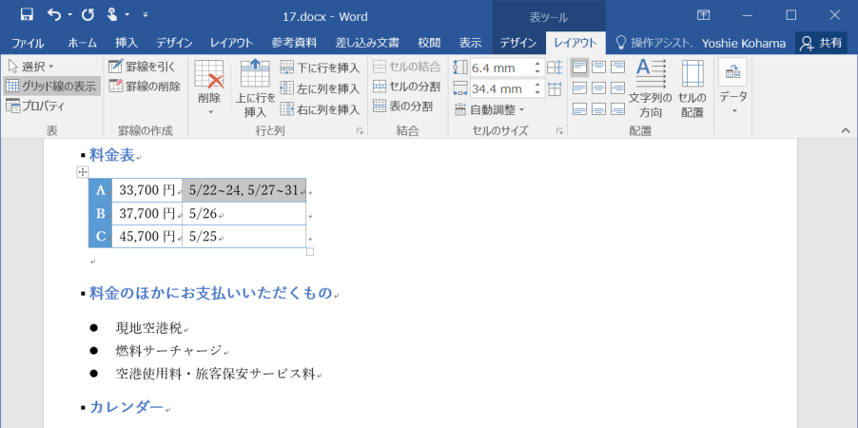The height and width of the screenshot is (428, 858).
Task: Open 自動調整 autofit dropdown
Action: (489, 109)
